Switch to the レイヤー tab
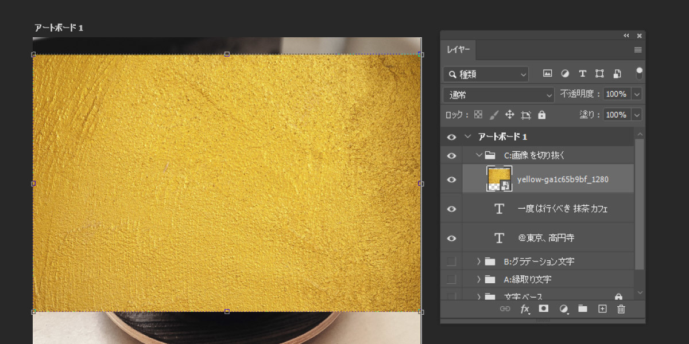The width and height of the screenshot is (689, 344). click(x=458, y=50)
